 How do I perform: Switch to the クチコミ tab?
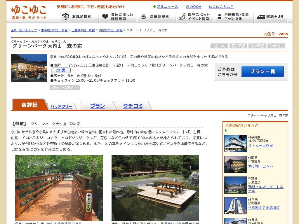tap(133, 106)
